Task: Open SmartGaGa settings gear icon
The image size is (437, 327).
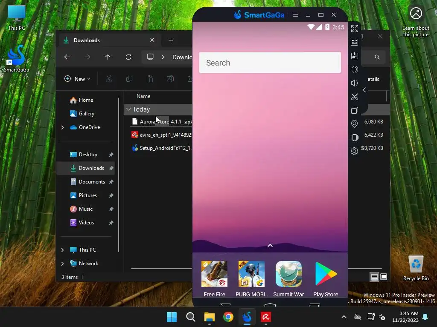Action: pyautogui.click(x=355, y=151)
